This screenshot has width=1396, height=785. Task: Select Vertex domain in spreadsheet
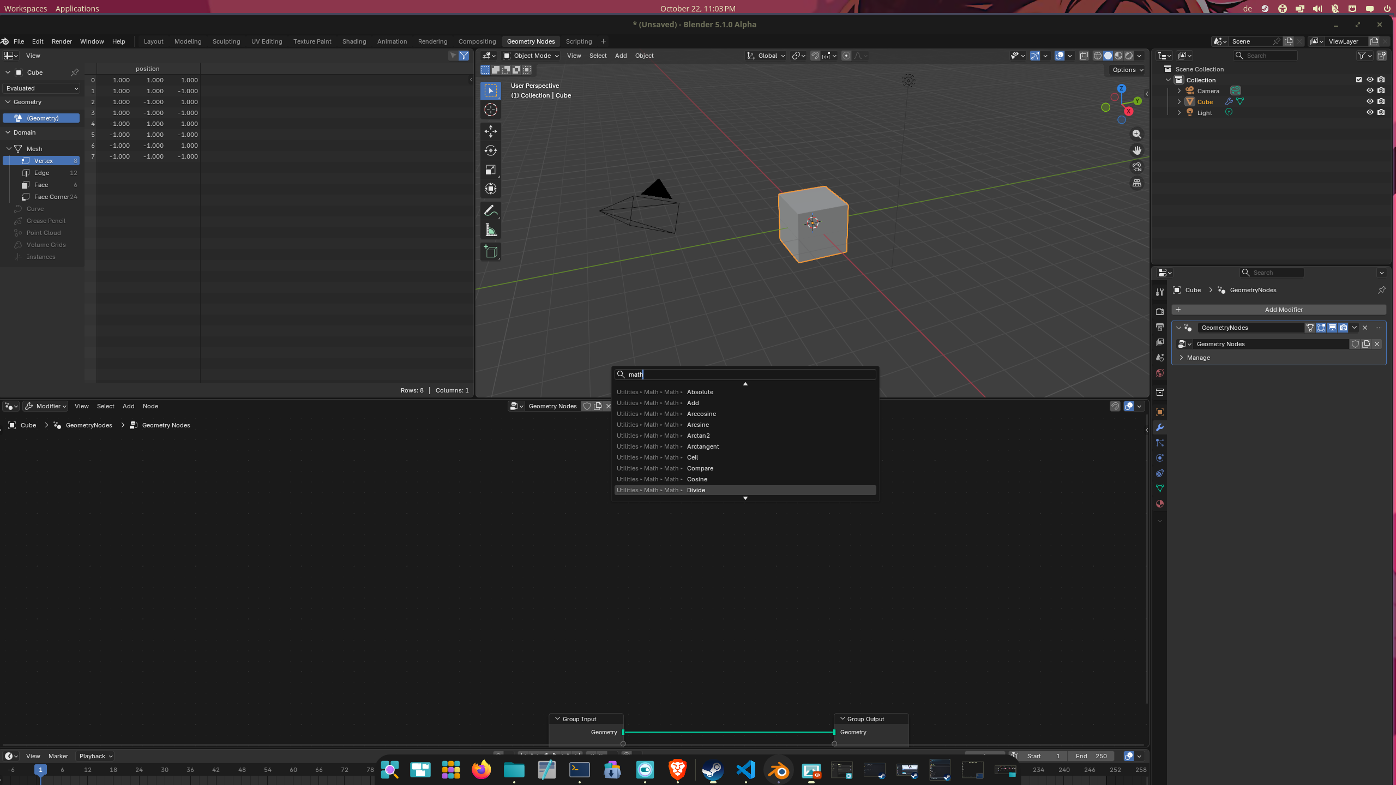click(x=41, y=161)
